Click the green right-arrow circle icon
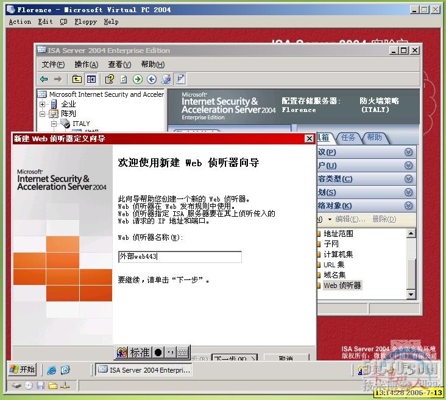This screenshot has height=400, width=446. click(138, 79)
